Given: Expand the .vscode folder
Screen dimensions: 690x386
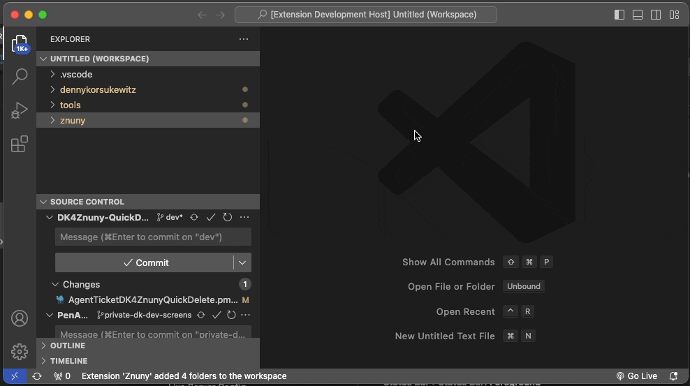Looking at the screenshot, I should [148, 74].
